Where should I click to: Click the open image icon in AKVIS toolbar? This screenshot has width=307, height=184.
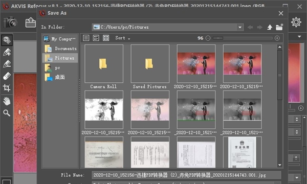click(x=31, y=22)
